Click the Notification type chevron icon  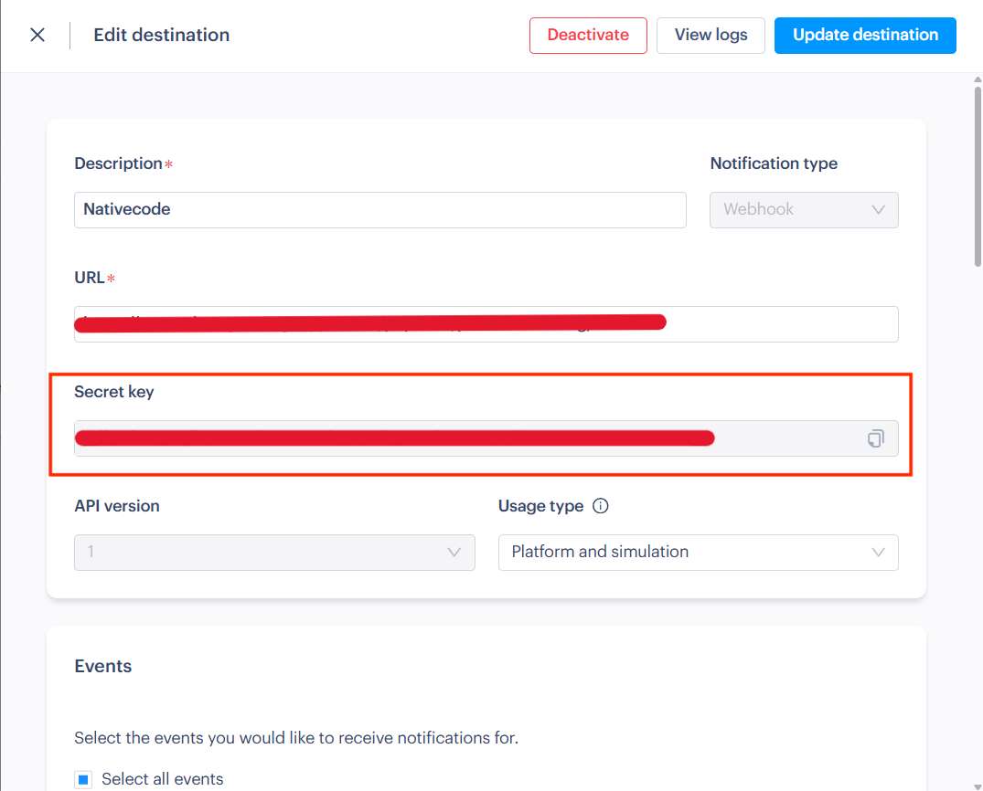tap(879, 209)
